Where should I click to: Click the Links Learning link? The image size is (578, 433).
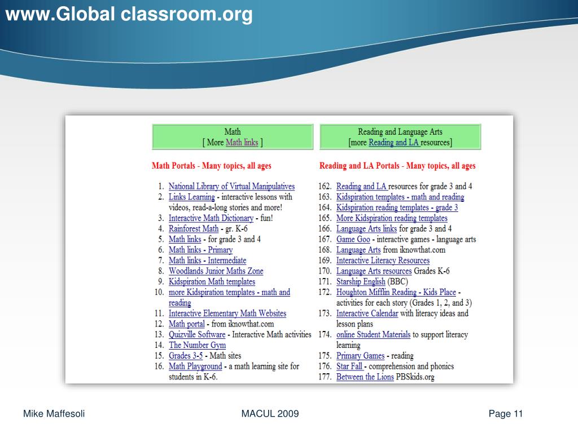[192, 197]
